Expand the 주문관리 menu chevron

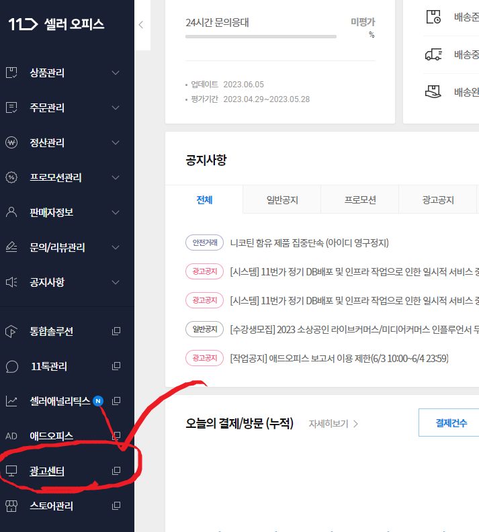tap(116, 108)
